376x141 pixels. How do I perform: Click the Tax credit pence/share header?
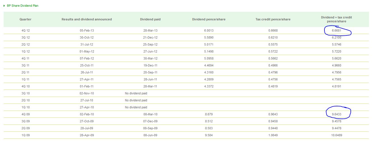tap(273, 19)
